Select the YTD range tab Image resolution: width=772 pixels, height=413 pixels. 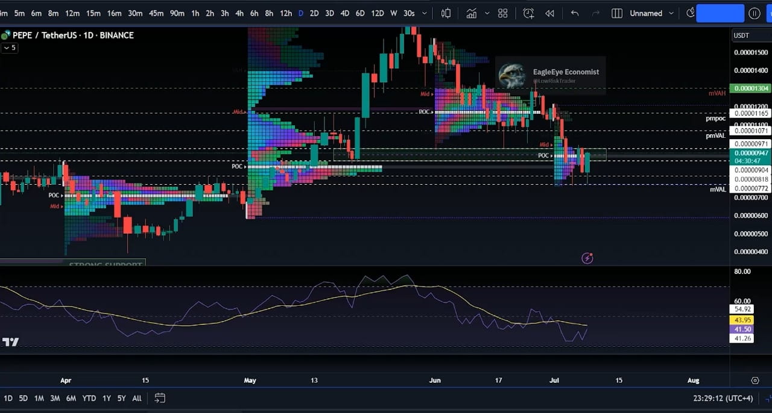pyautogui.click(x=89, y=398)
